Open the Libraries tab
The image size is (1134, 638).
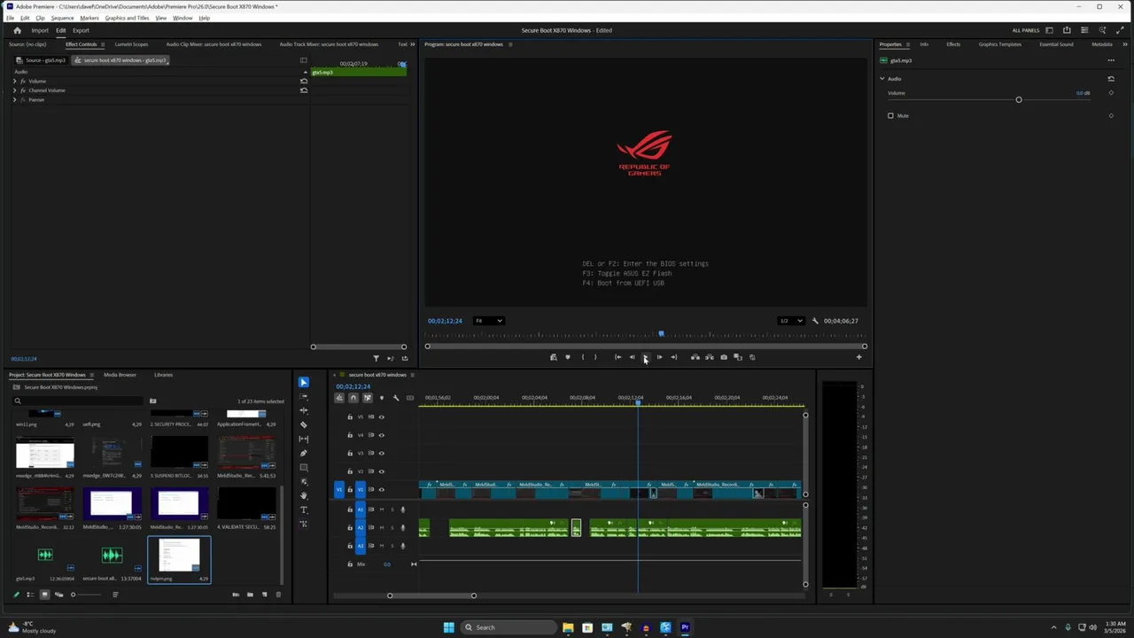click(163, 375)
